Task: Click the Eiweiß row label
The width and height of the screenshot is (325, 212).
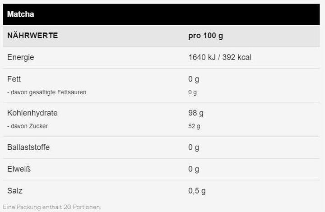Action: click(x=19, y=169)
